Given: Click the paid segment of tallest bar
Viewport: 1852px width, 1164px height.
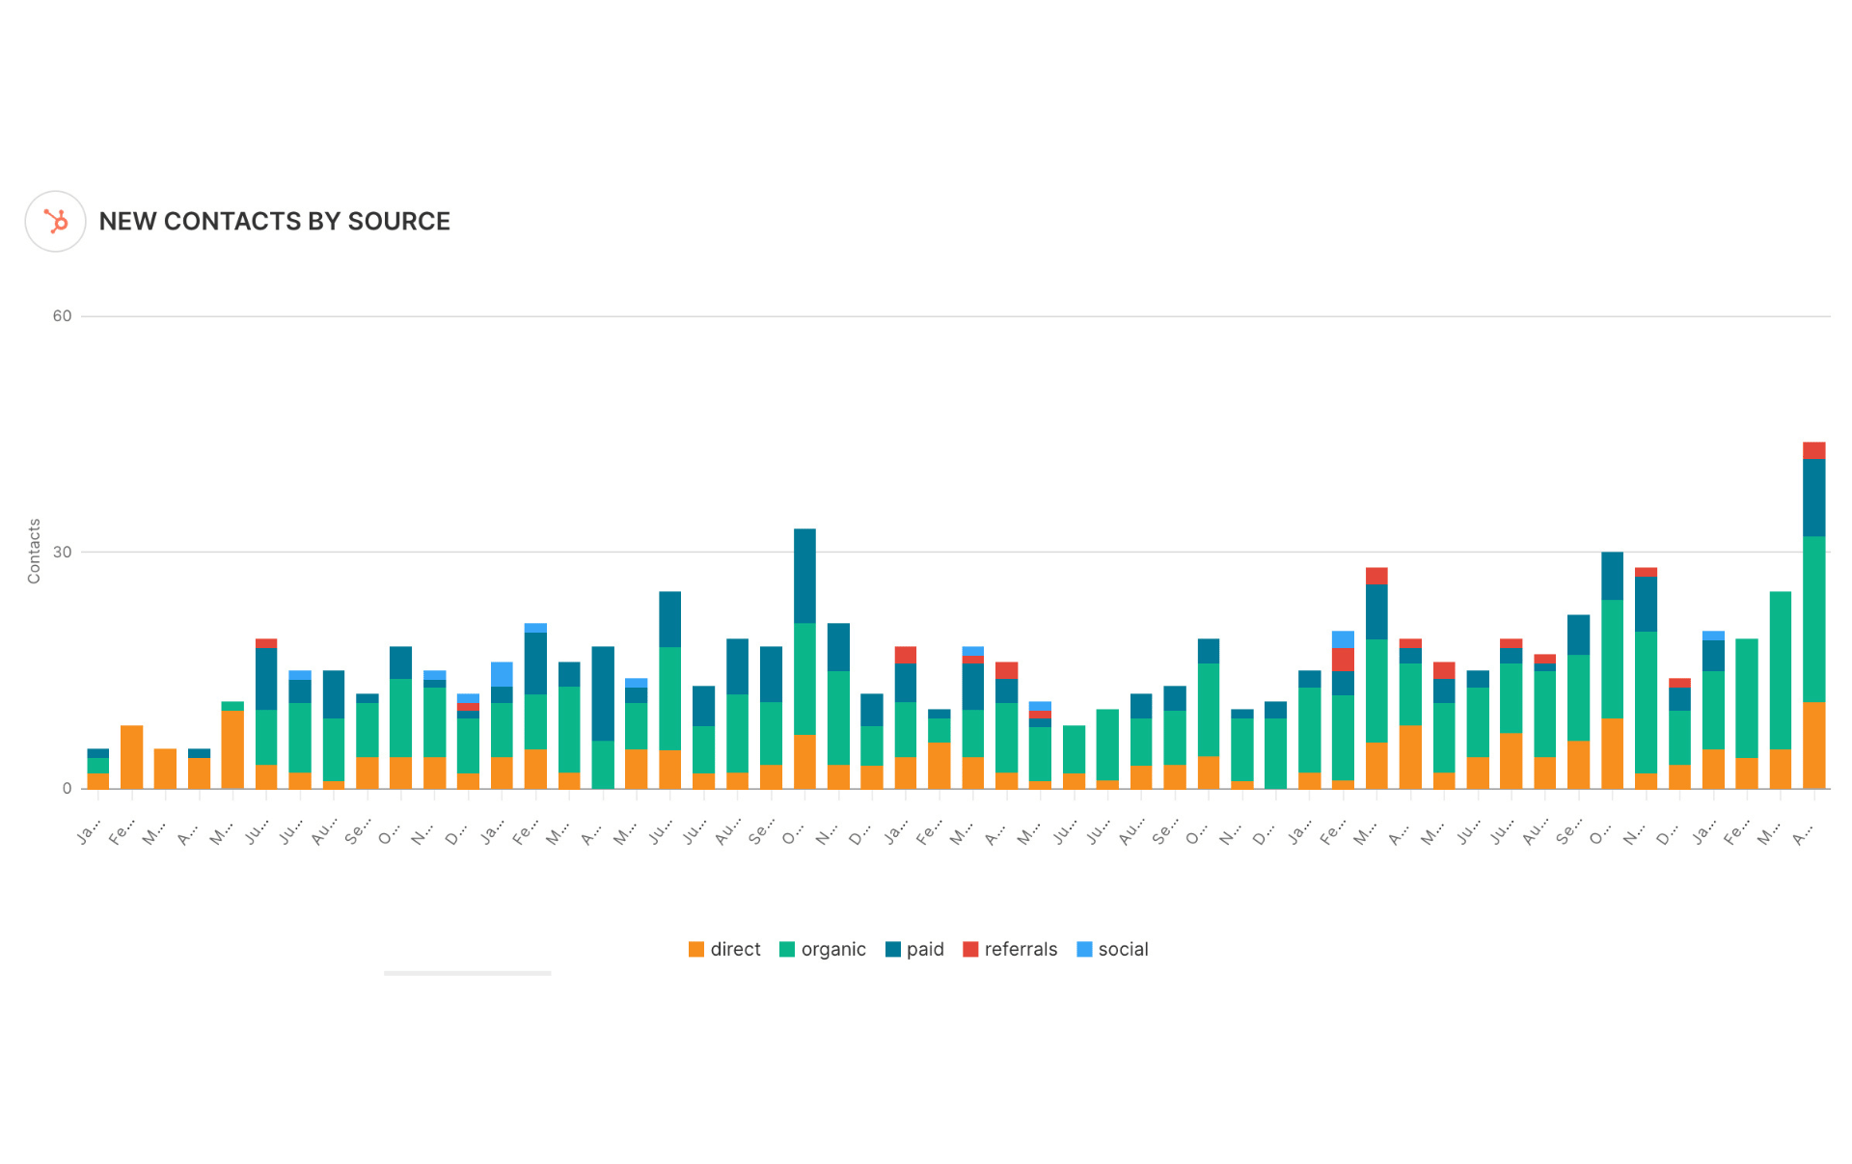Looking at the screenshot, I should tap(1813, 497).
